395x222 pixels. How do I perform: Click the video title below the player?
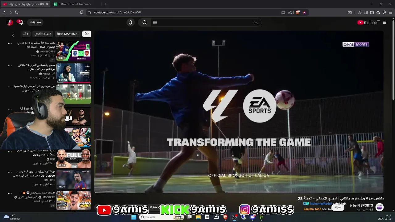(341, 198)
